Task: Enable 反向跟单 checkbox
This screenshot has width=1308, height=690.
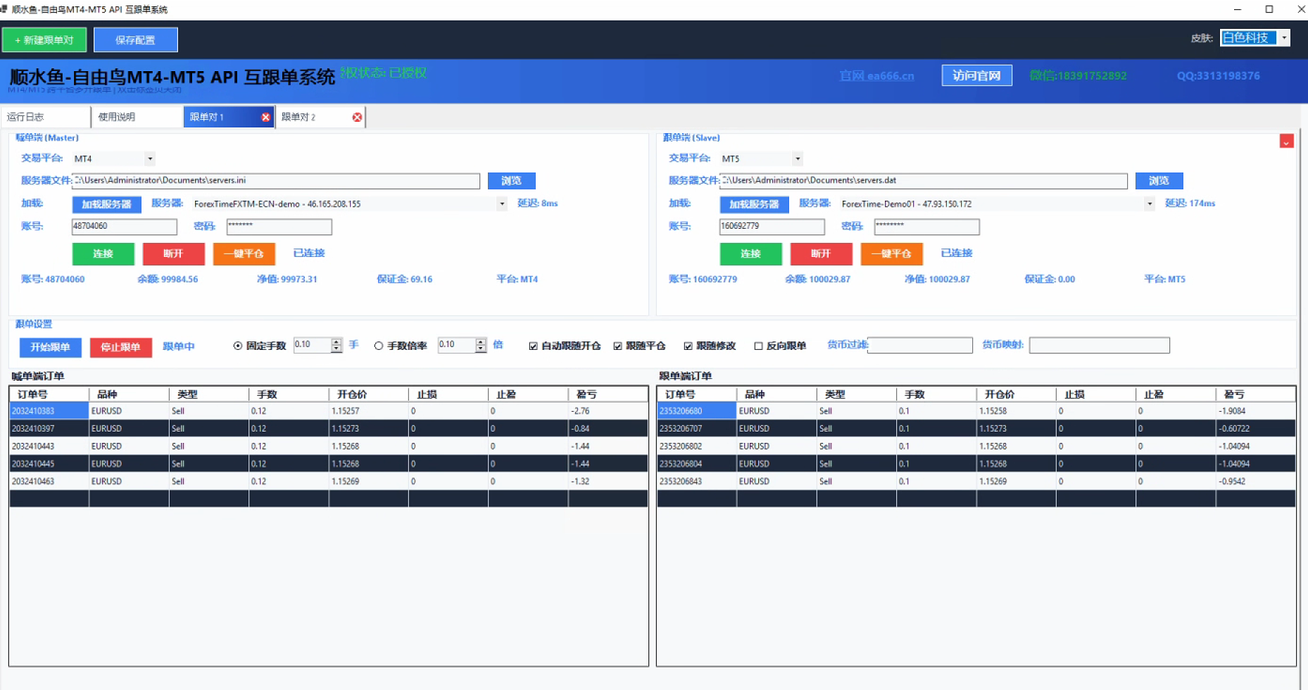Action: 758,346
